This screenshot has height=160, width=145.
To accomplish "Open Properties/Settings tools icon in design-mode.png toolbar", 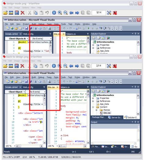I will point(109,13).
